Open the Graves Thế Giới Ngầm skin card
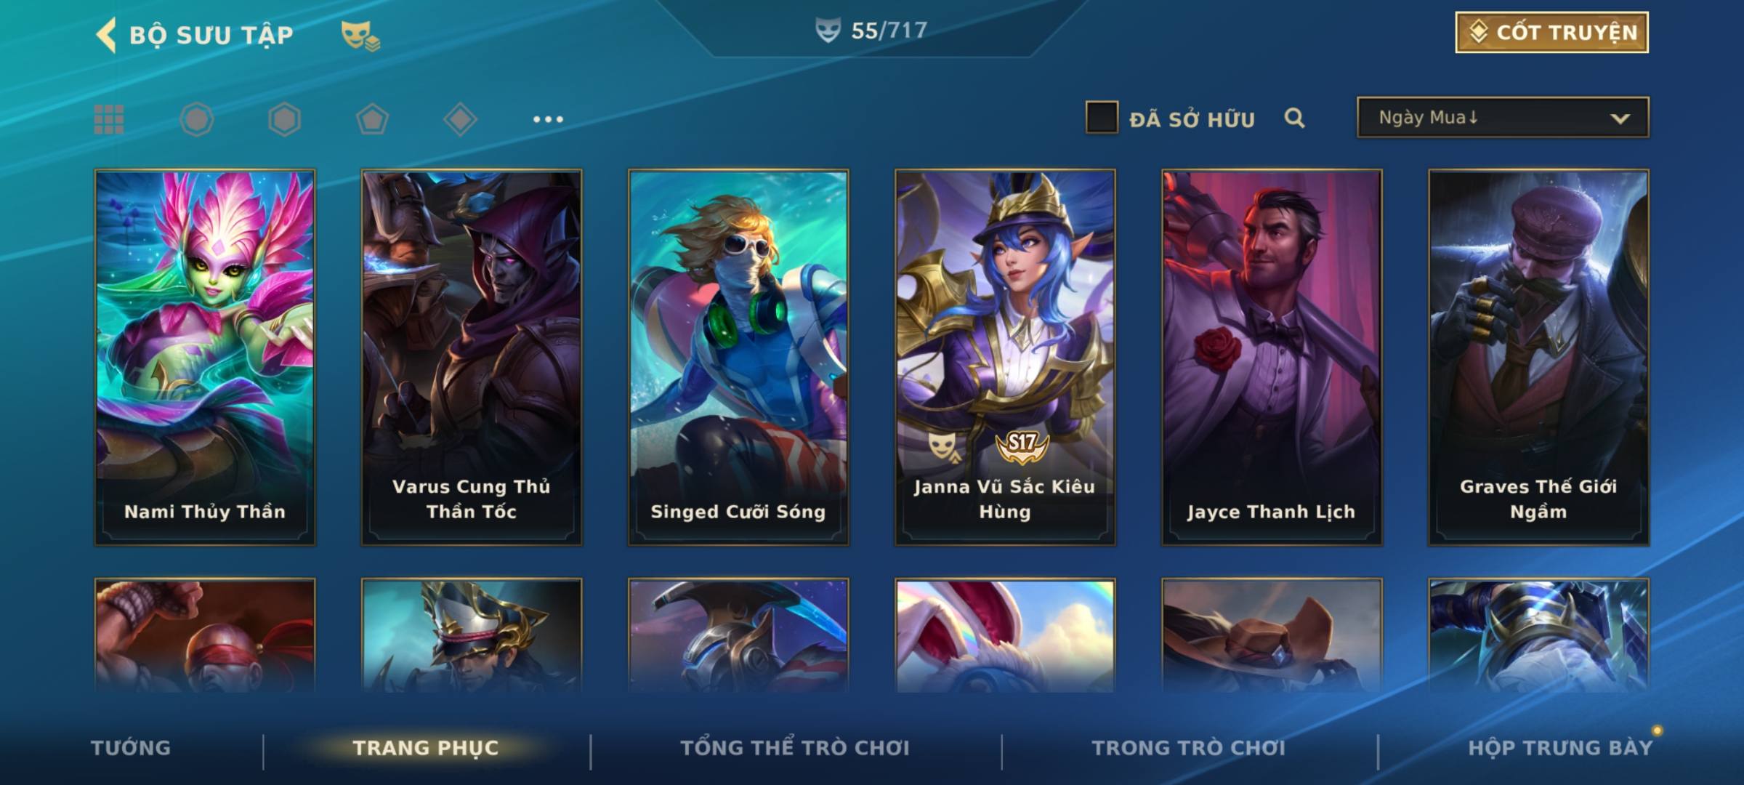Image resolution: width=1744 pixels, height=785 pixels. tap(1538, 358)
